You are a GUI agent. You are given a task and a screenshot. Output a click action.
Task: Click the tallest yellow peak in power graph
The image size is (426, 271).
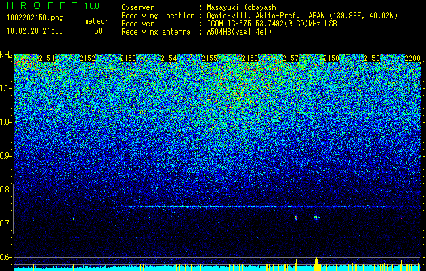tap(316, 264)
